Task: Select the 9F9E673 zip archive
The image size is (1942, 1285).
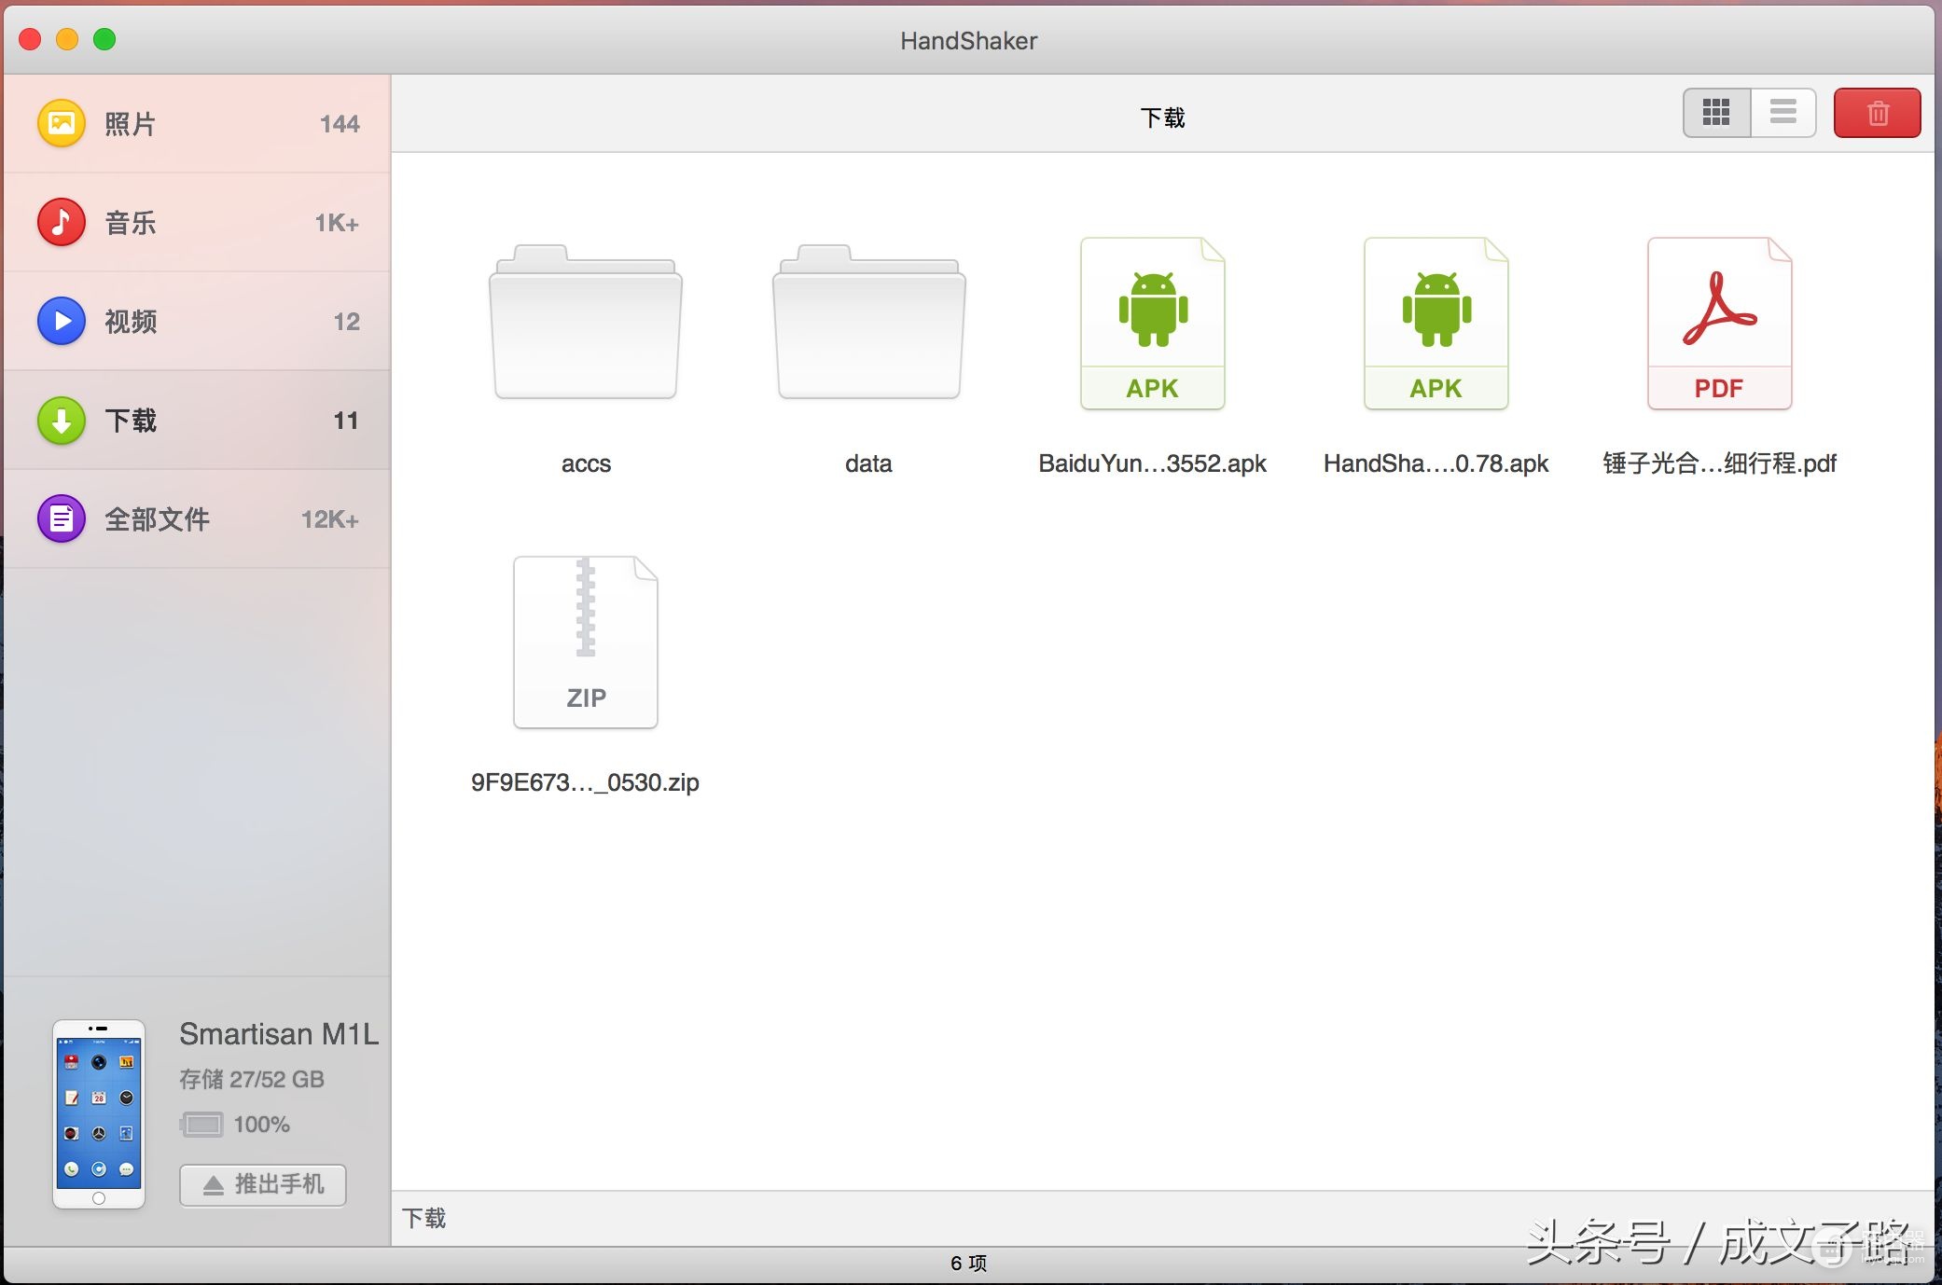Action: point(586,642)
